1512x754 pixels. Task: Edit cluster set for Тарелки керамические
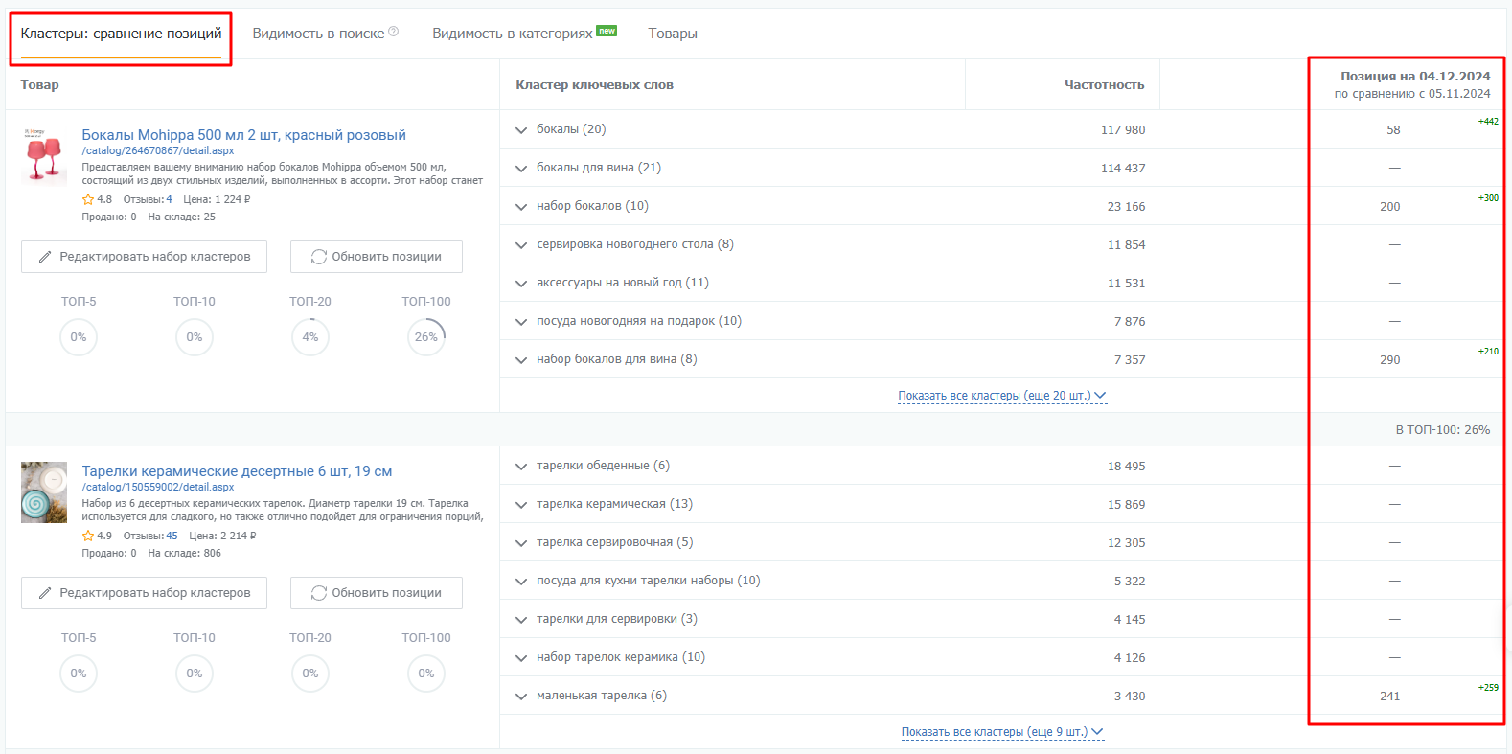click(x=144, y=593)
